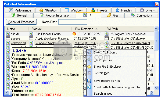Click the orange new-item icon beside 21.02.2008

[74, 34]
